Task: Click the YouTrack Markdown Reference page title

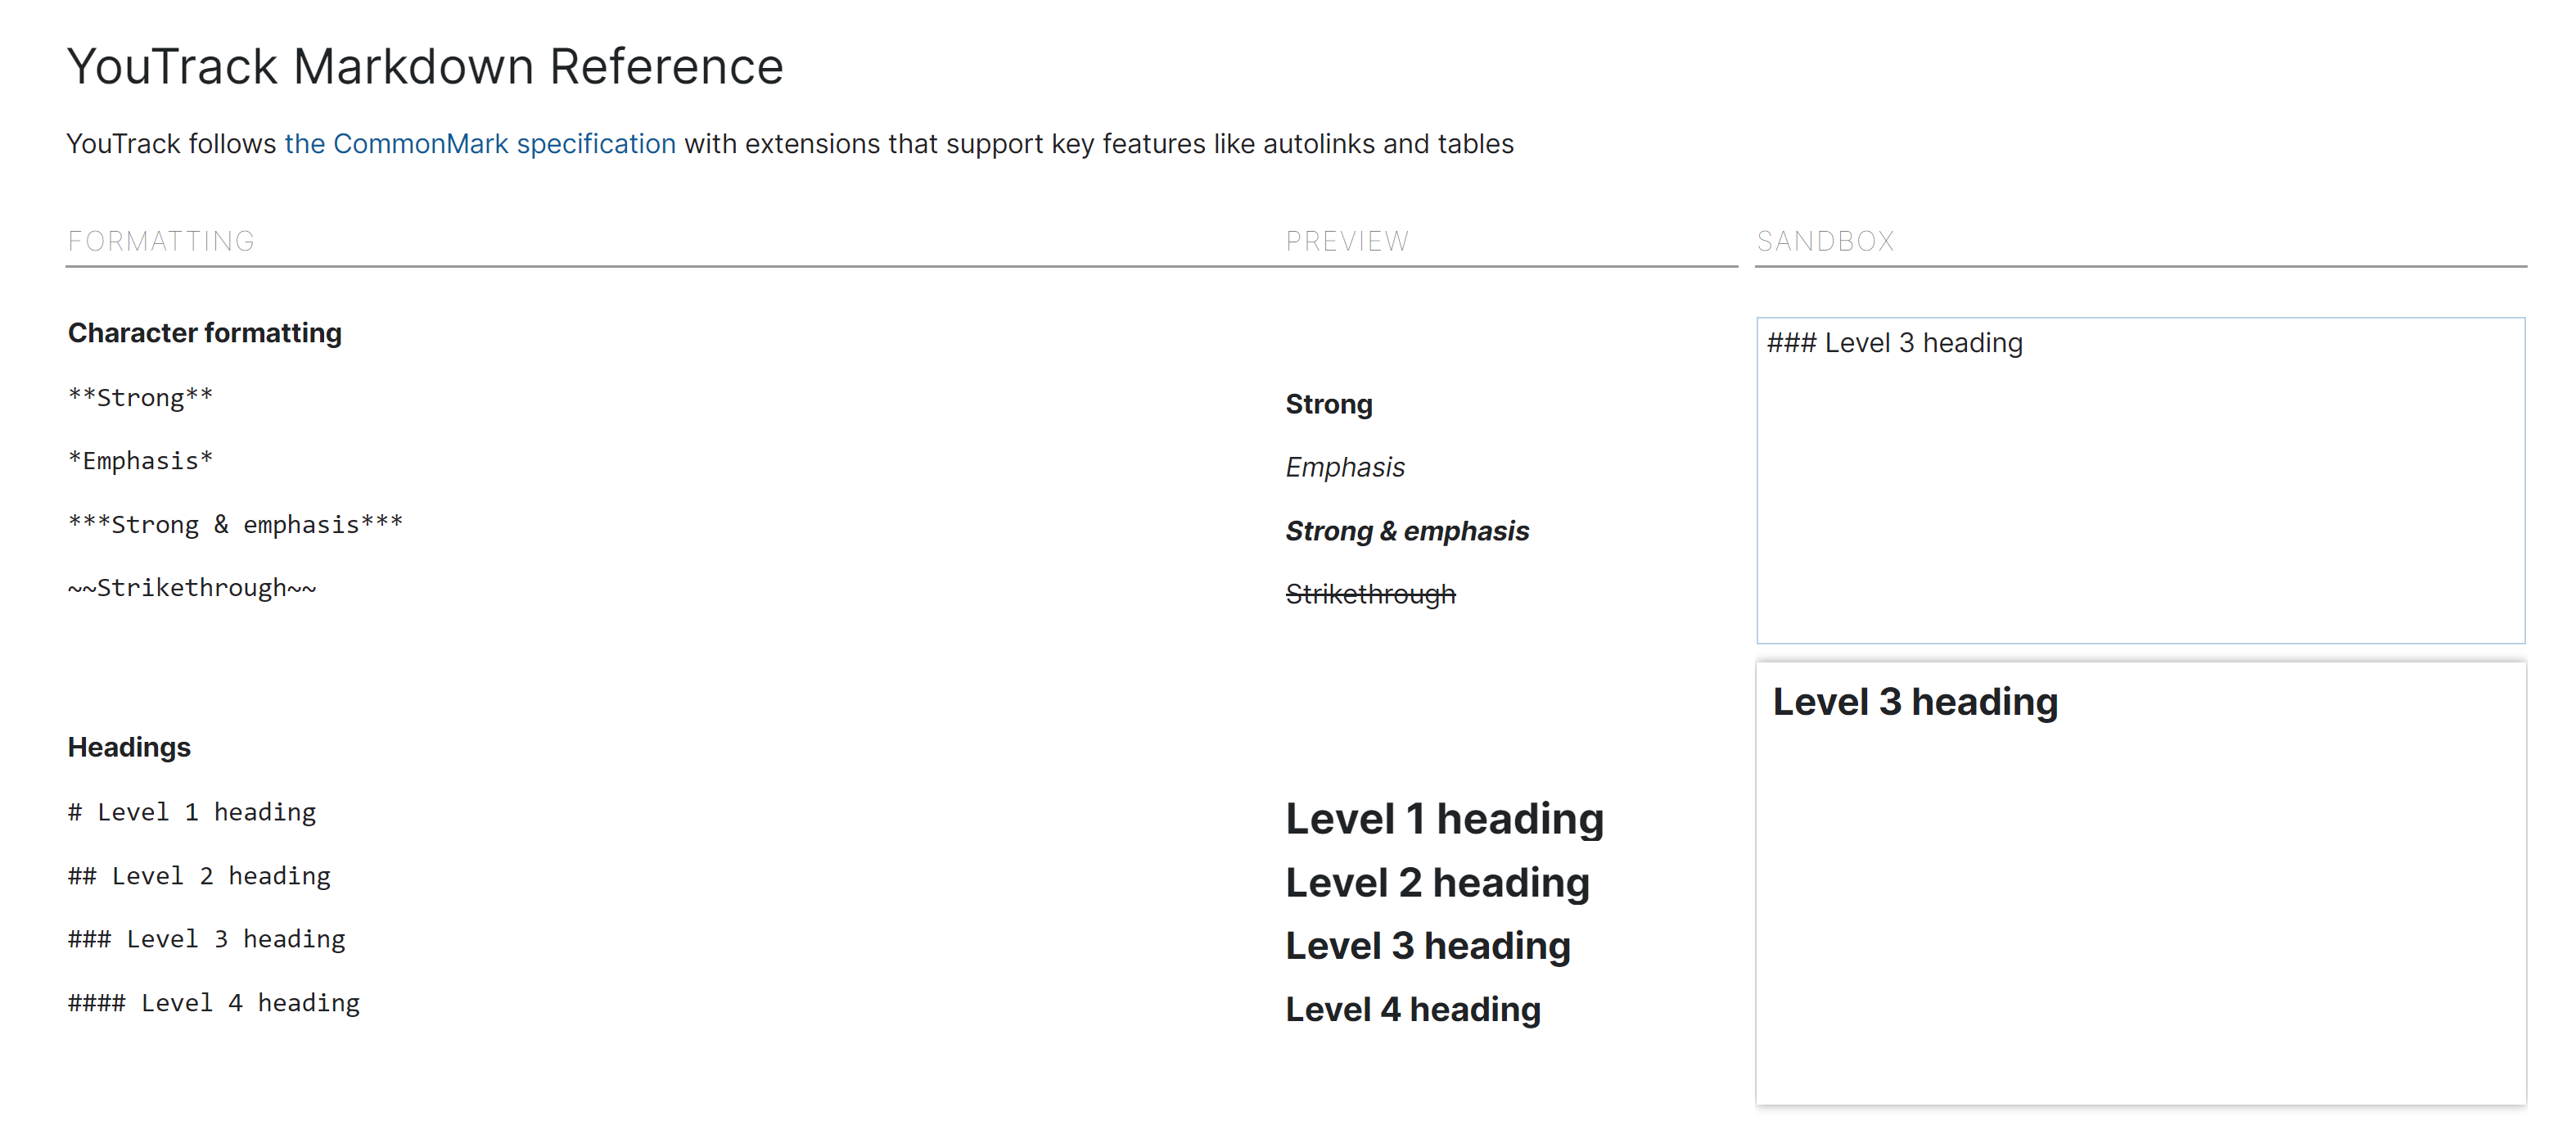Action: point(425,67)
